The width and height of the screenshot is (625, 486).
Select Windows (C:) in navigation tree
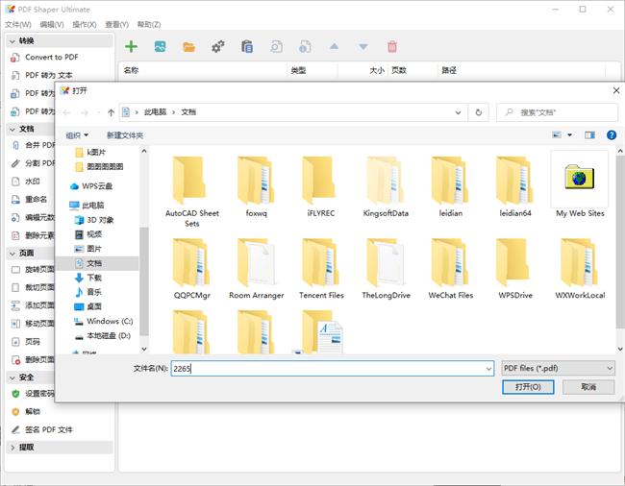(104, 321)
